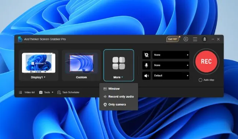Click the AceThinker app logo icon
The height and width of the screenshot is (139, 238).
pyautogui.click(x=20, y=39)
